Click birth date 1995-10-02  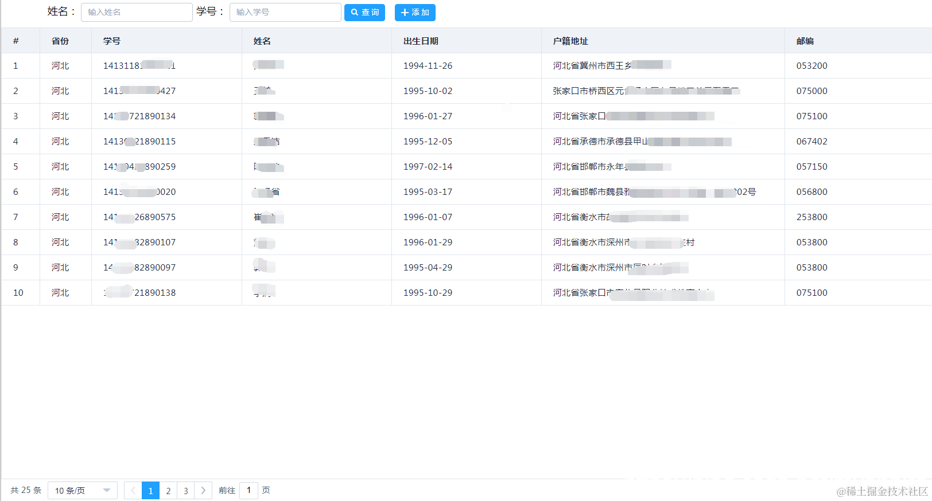click(x=428, y=91)
